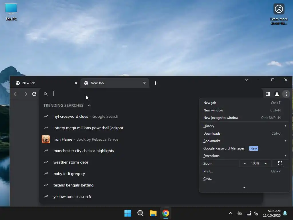Close the second New Tab
The height and width of the screenshot is (220, 293).
coord(144,83)
